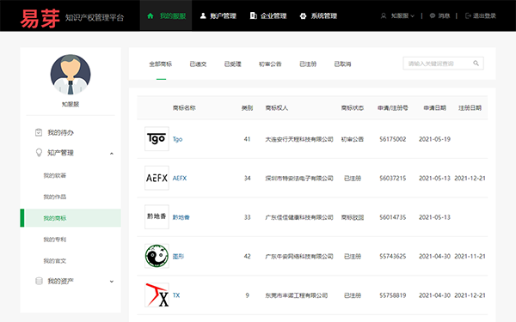Go to 系统管理 in the top menu
The image size is (516, 322).
coord(324,15)
